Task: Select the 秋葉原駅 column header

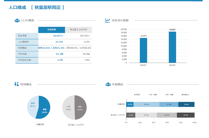Action: pos(52,30)
